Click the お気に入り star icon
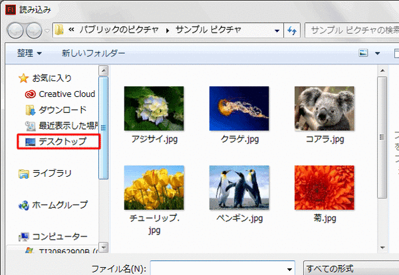 point(23,78)
